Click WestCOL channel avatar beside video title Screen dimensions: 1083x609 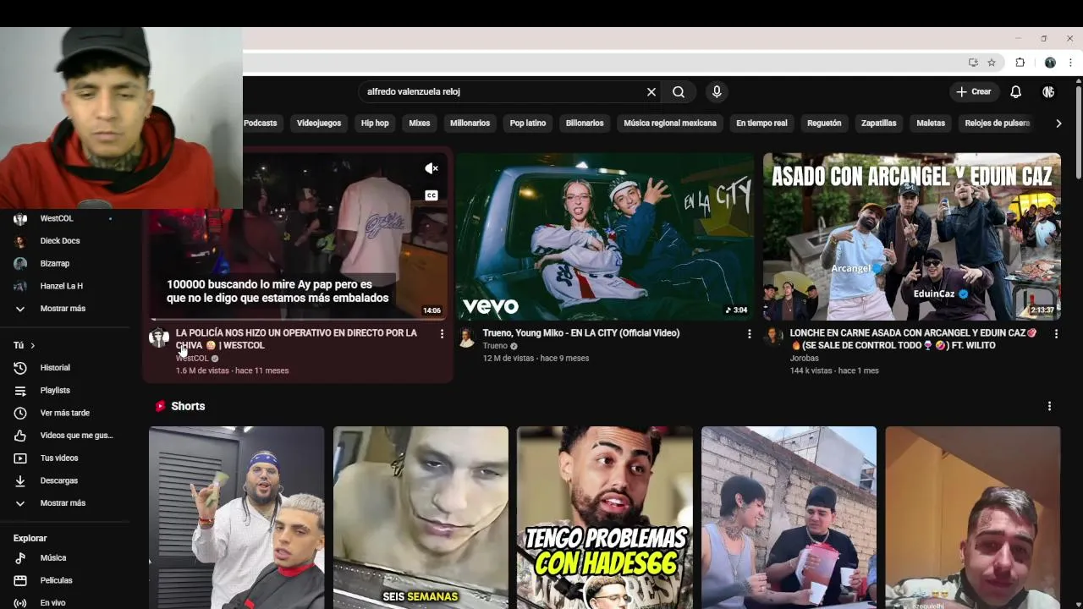coord(159,338)
